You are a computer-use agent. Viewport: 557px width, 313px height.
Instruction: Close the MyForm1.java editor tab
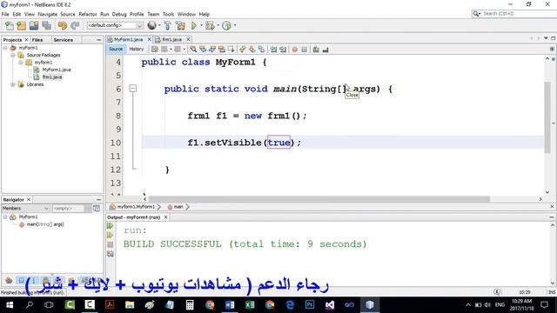[x=149, y=39]
